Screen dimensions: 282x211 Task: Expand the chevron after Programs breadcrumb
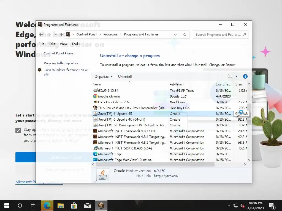[x=121, y=34]
